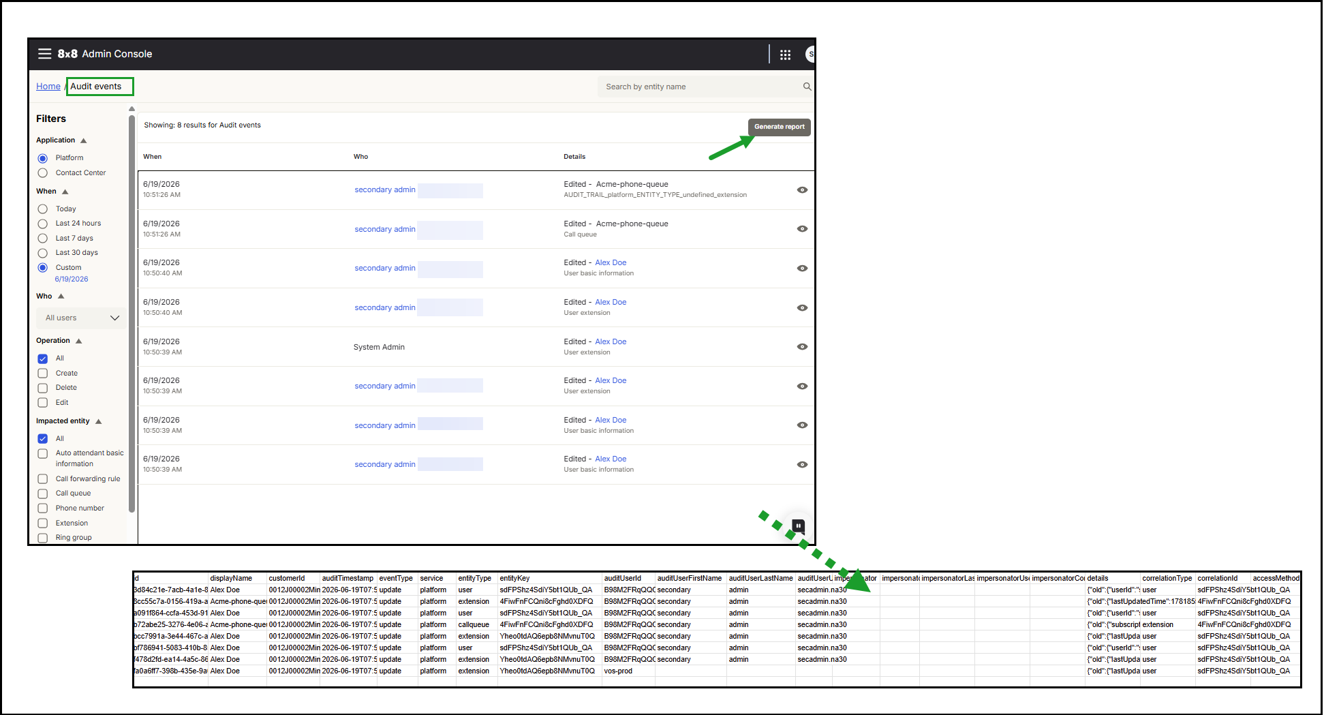Screen dimensions: 1324x715
Task: Select the Last 7 days filter
Action: (42, 239)
